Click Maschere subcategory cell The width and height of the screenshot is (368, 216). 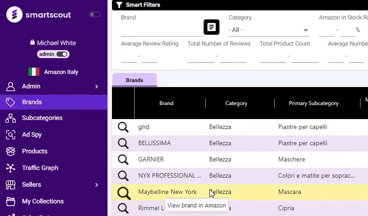[x=292, y=159]
